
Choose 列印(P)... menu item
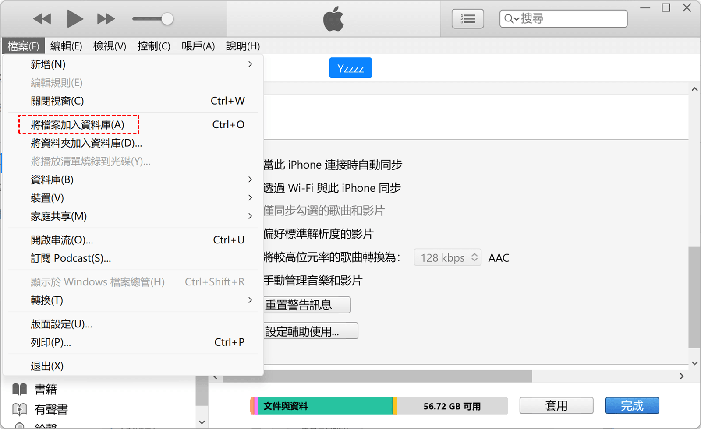[133, 342]
